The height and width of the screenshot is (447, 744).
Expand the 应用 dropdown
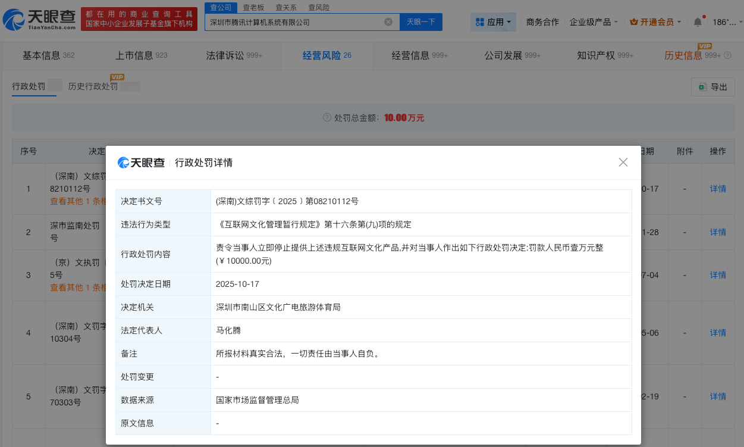[x=495, y=21]
